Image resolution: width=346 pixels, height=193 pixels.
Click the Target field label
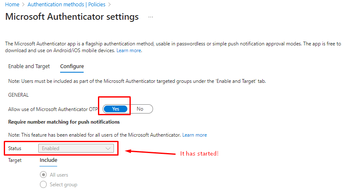point(15,160)
